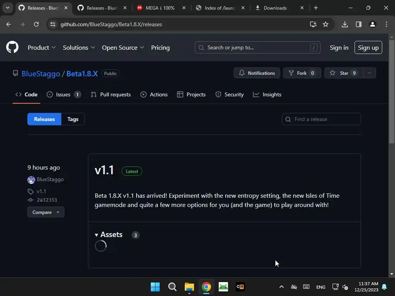395x296 pixels.
Task: Bookmark this page with the star icon
Action: pyautogui.click(x=326, y=24)
